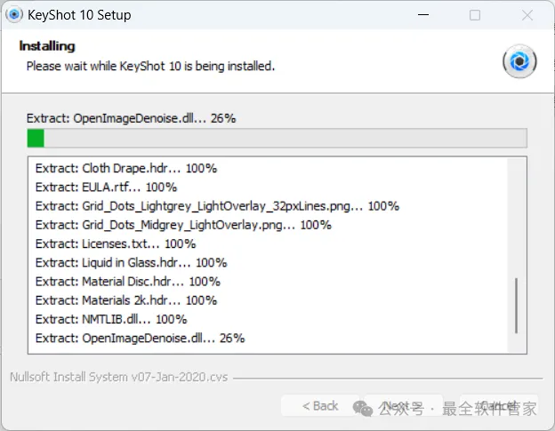
Task: Click the KeyShot icon in the title bar
Action: pos(15,15)
